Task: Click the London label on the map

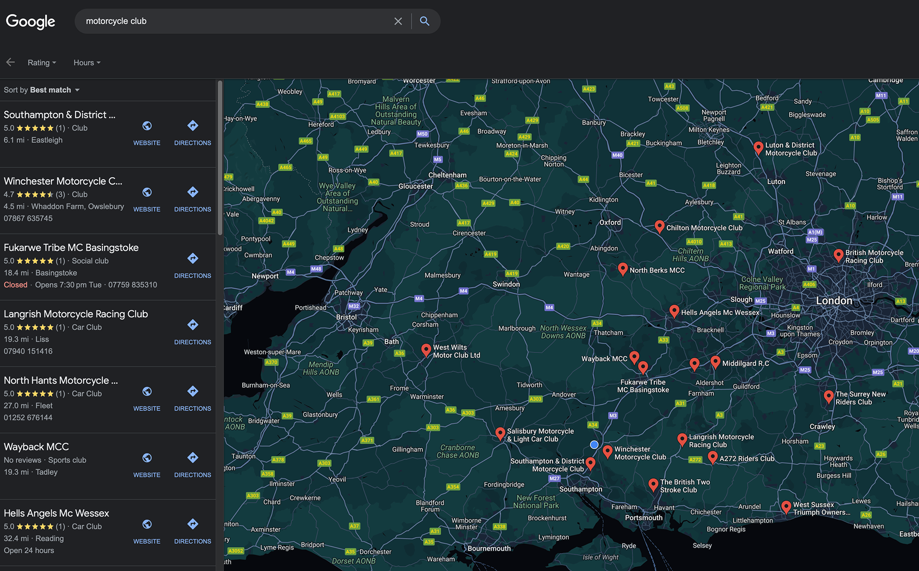Action: (x=834, y=301)
